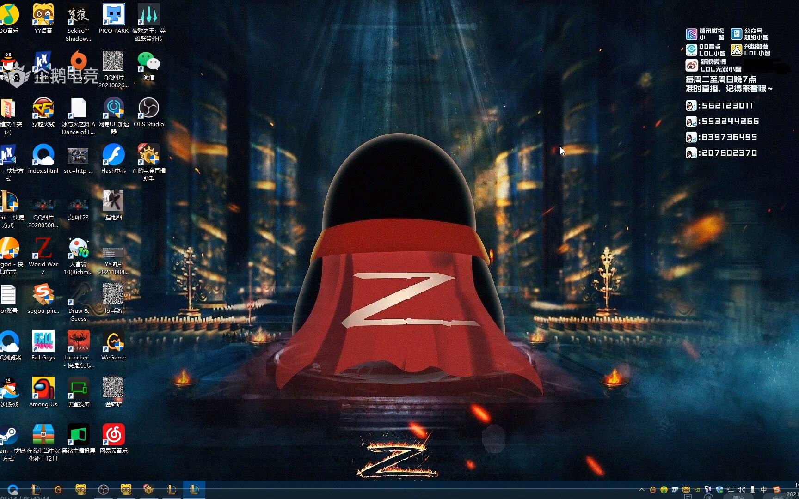Click the TP tray icon
The width and height of the screenshot is (799, 499).
click(675, 490)
